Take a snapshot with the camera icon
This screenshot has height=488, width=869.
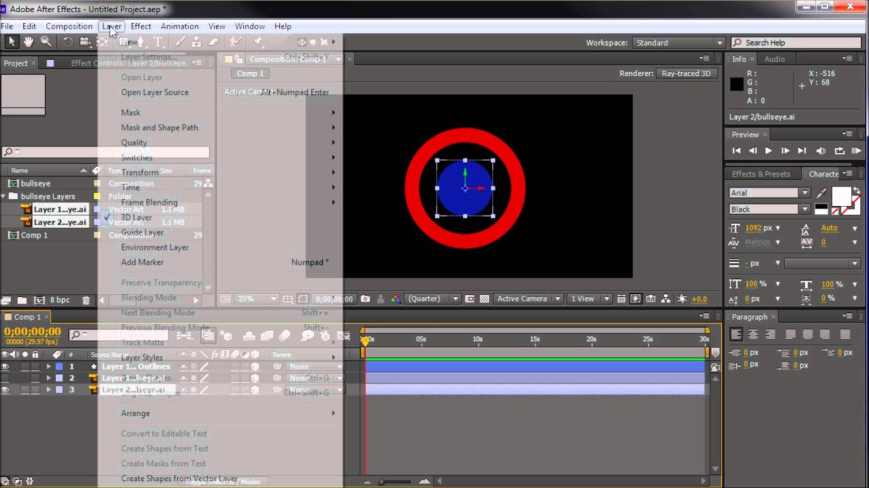[366, 299]
